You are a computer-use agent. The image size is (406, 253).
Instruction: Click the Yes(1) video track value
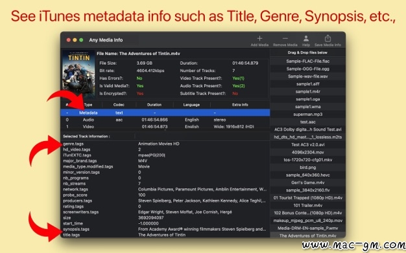pos(238,78)
